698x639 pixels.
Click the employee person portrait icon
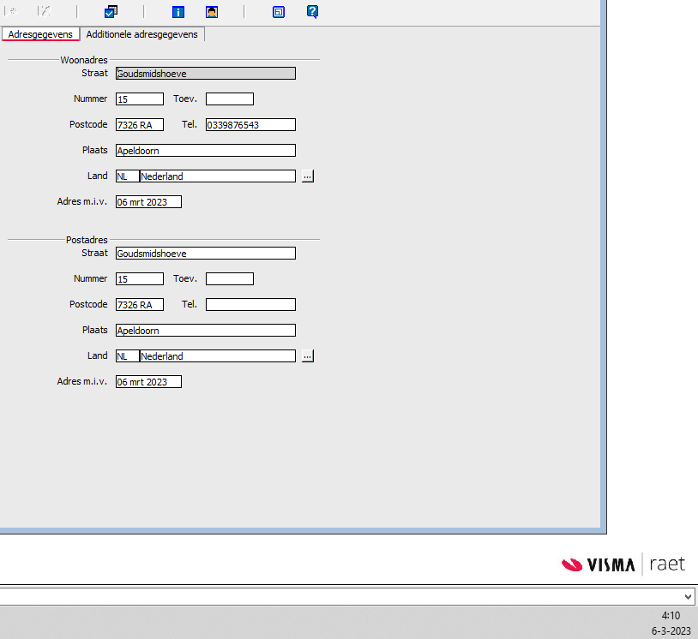coord(212,12)
